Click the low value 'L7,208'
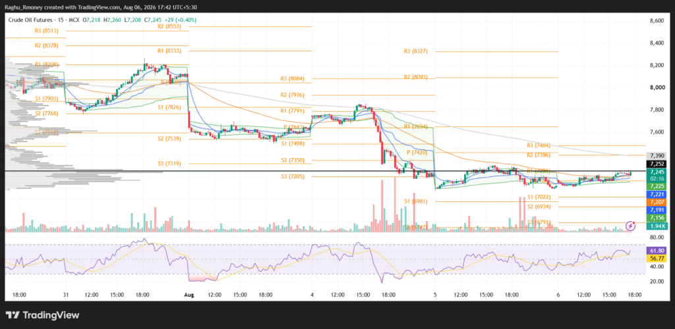675x329 pixels. pyautogui.click(x=132, y=20)
